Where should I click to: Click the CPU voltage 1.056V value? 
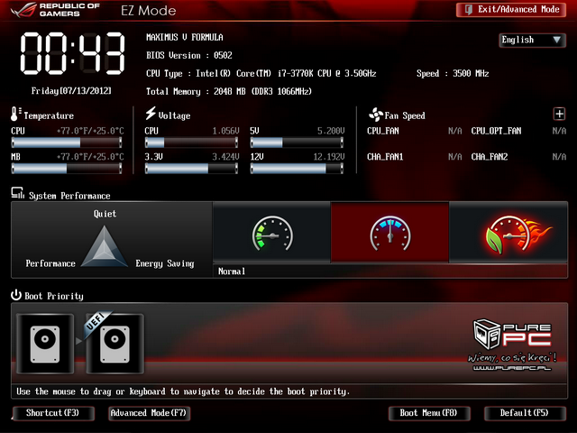pos(225,131)
